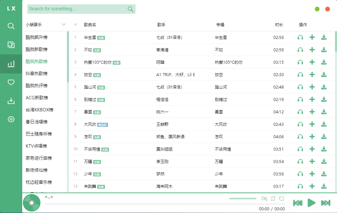Add 万疆 to a list

[312, 162]
